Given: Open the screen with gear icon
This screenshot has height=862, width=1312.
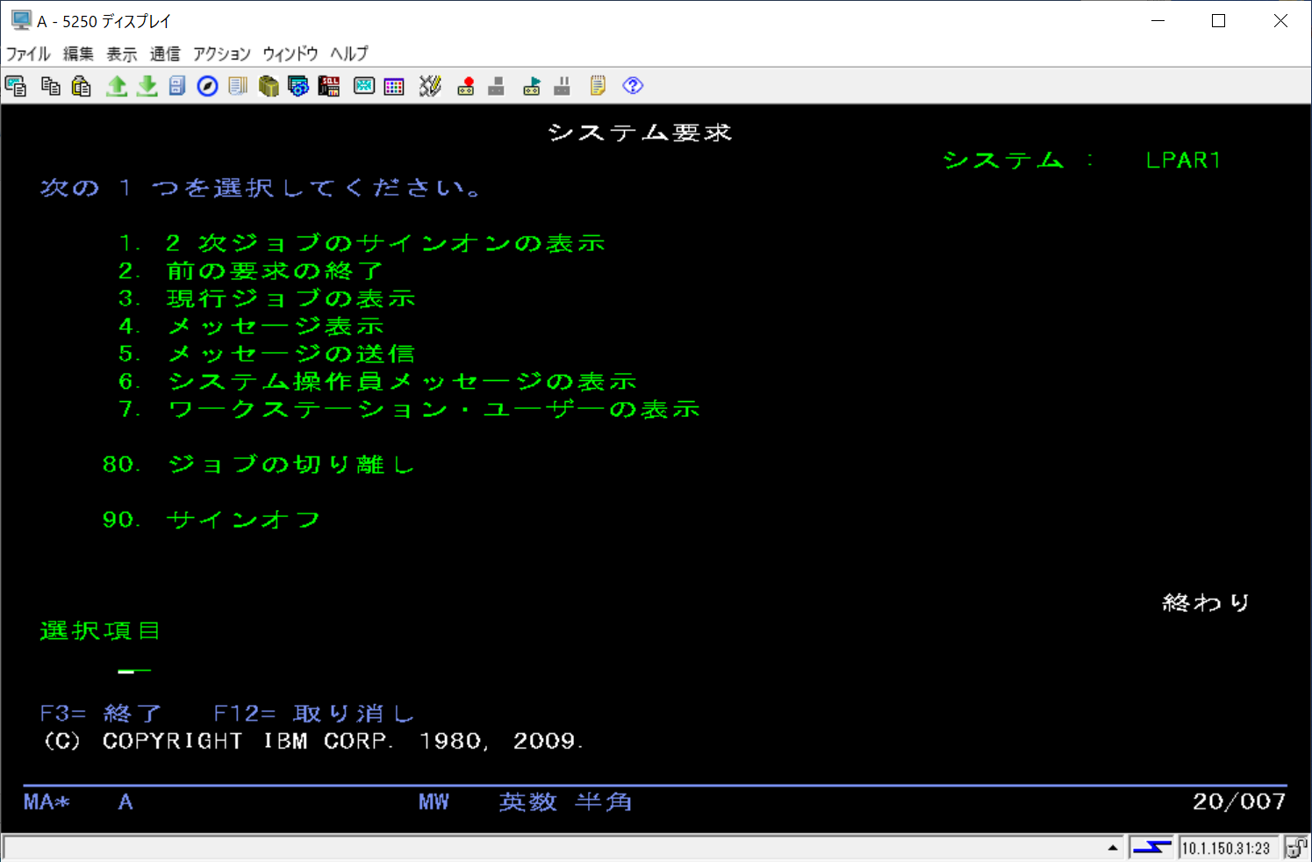Looking at the screenshot, I should 298,86.
